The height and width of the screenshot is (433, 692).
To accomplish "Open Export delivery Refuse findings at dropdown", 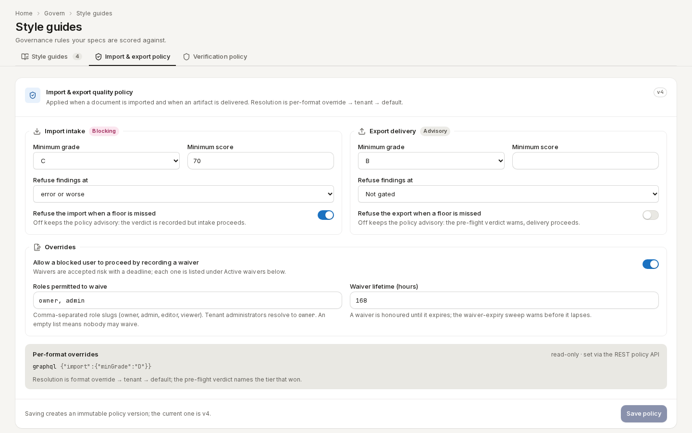I will (508, 194).
